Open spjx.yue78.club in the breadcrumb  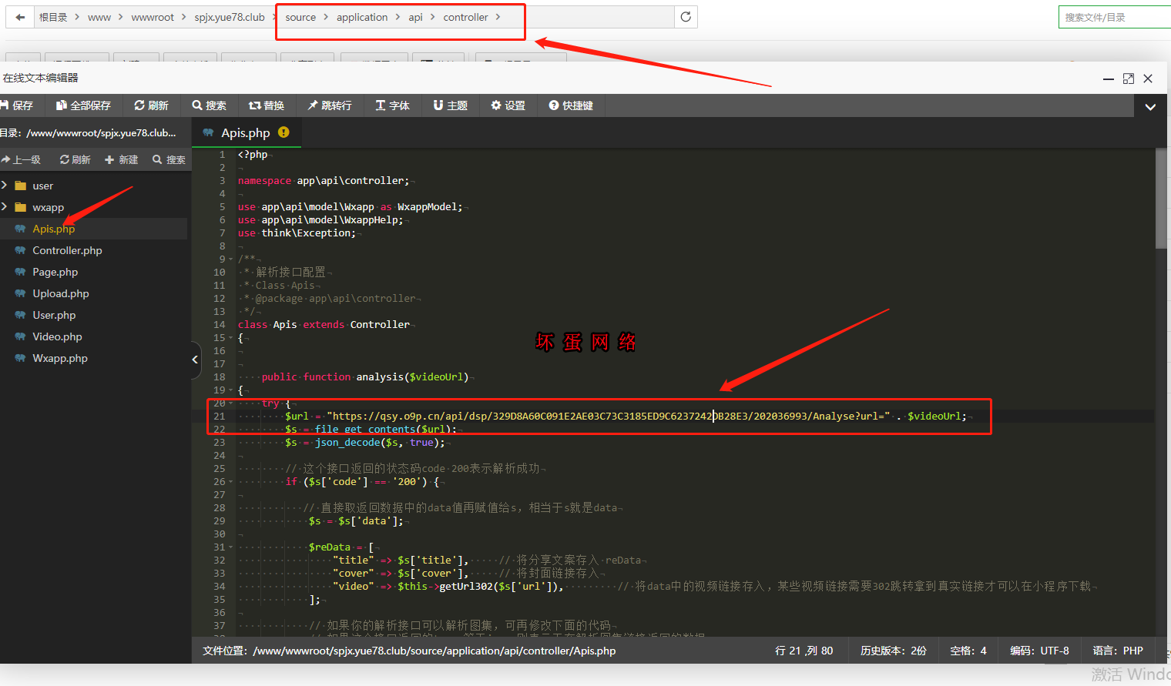[230, 17]
